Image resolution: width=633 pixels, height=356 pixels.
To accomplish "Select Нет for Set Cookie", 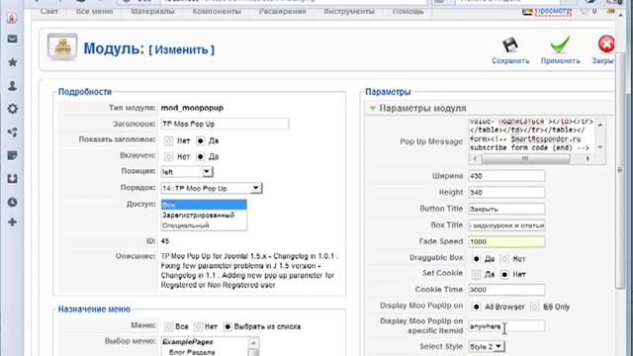I will pyautogui.click(x=504, y=275).
